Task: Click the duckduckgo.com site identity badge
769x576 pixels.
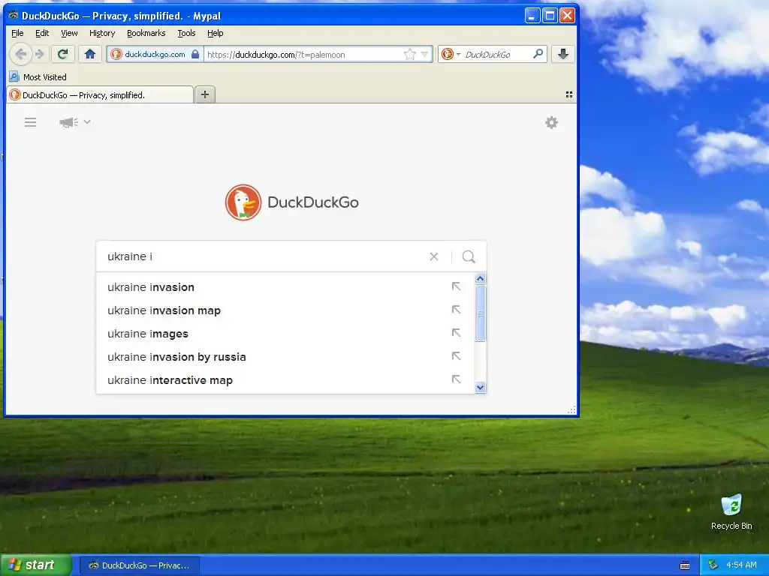Action: pyautogui.click(x=154, y=54)
